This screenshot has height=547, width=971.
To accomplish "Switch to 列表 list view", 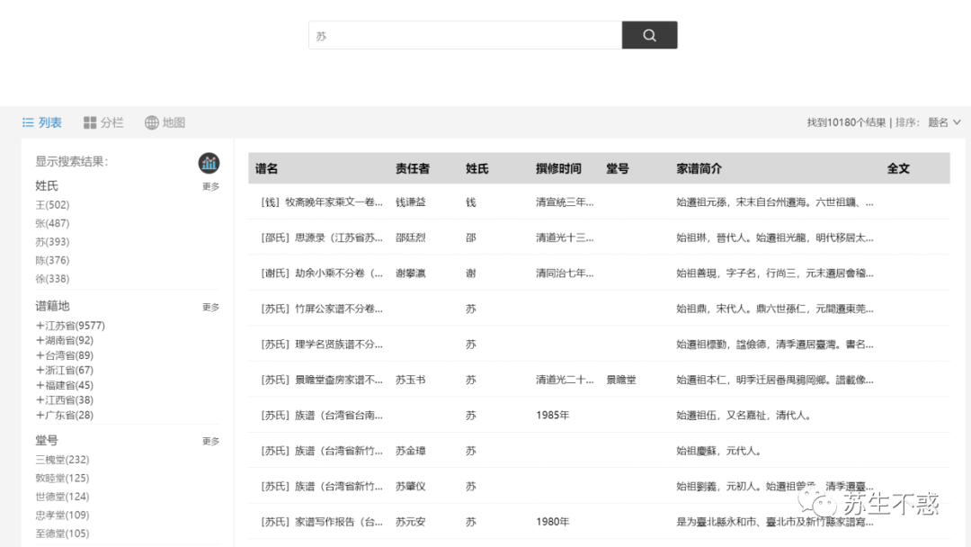I will pyautogui.click(x=42, y=122).
